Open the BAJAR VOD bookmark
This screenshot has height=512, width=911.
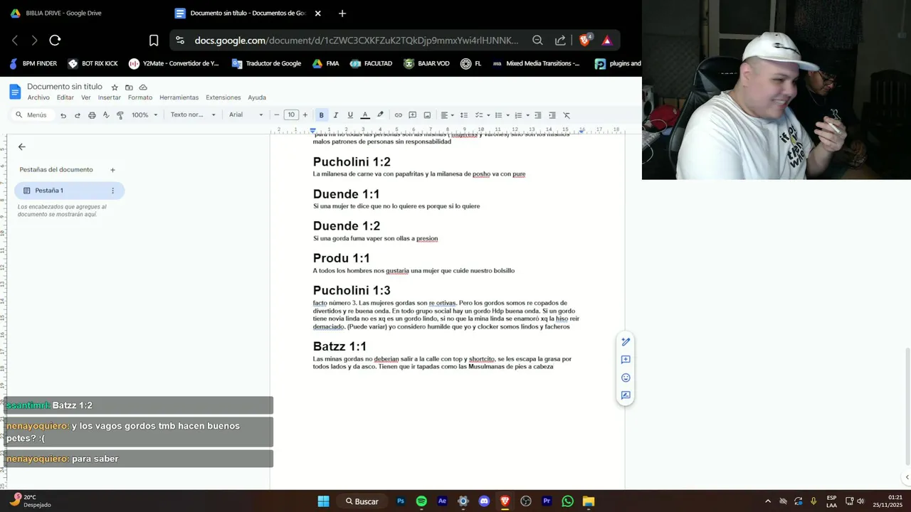(426, 63)
